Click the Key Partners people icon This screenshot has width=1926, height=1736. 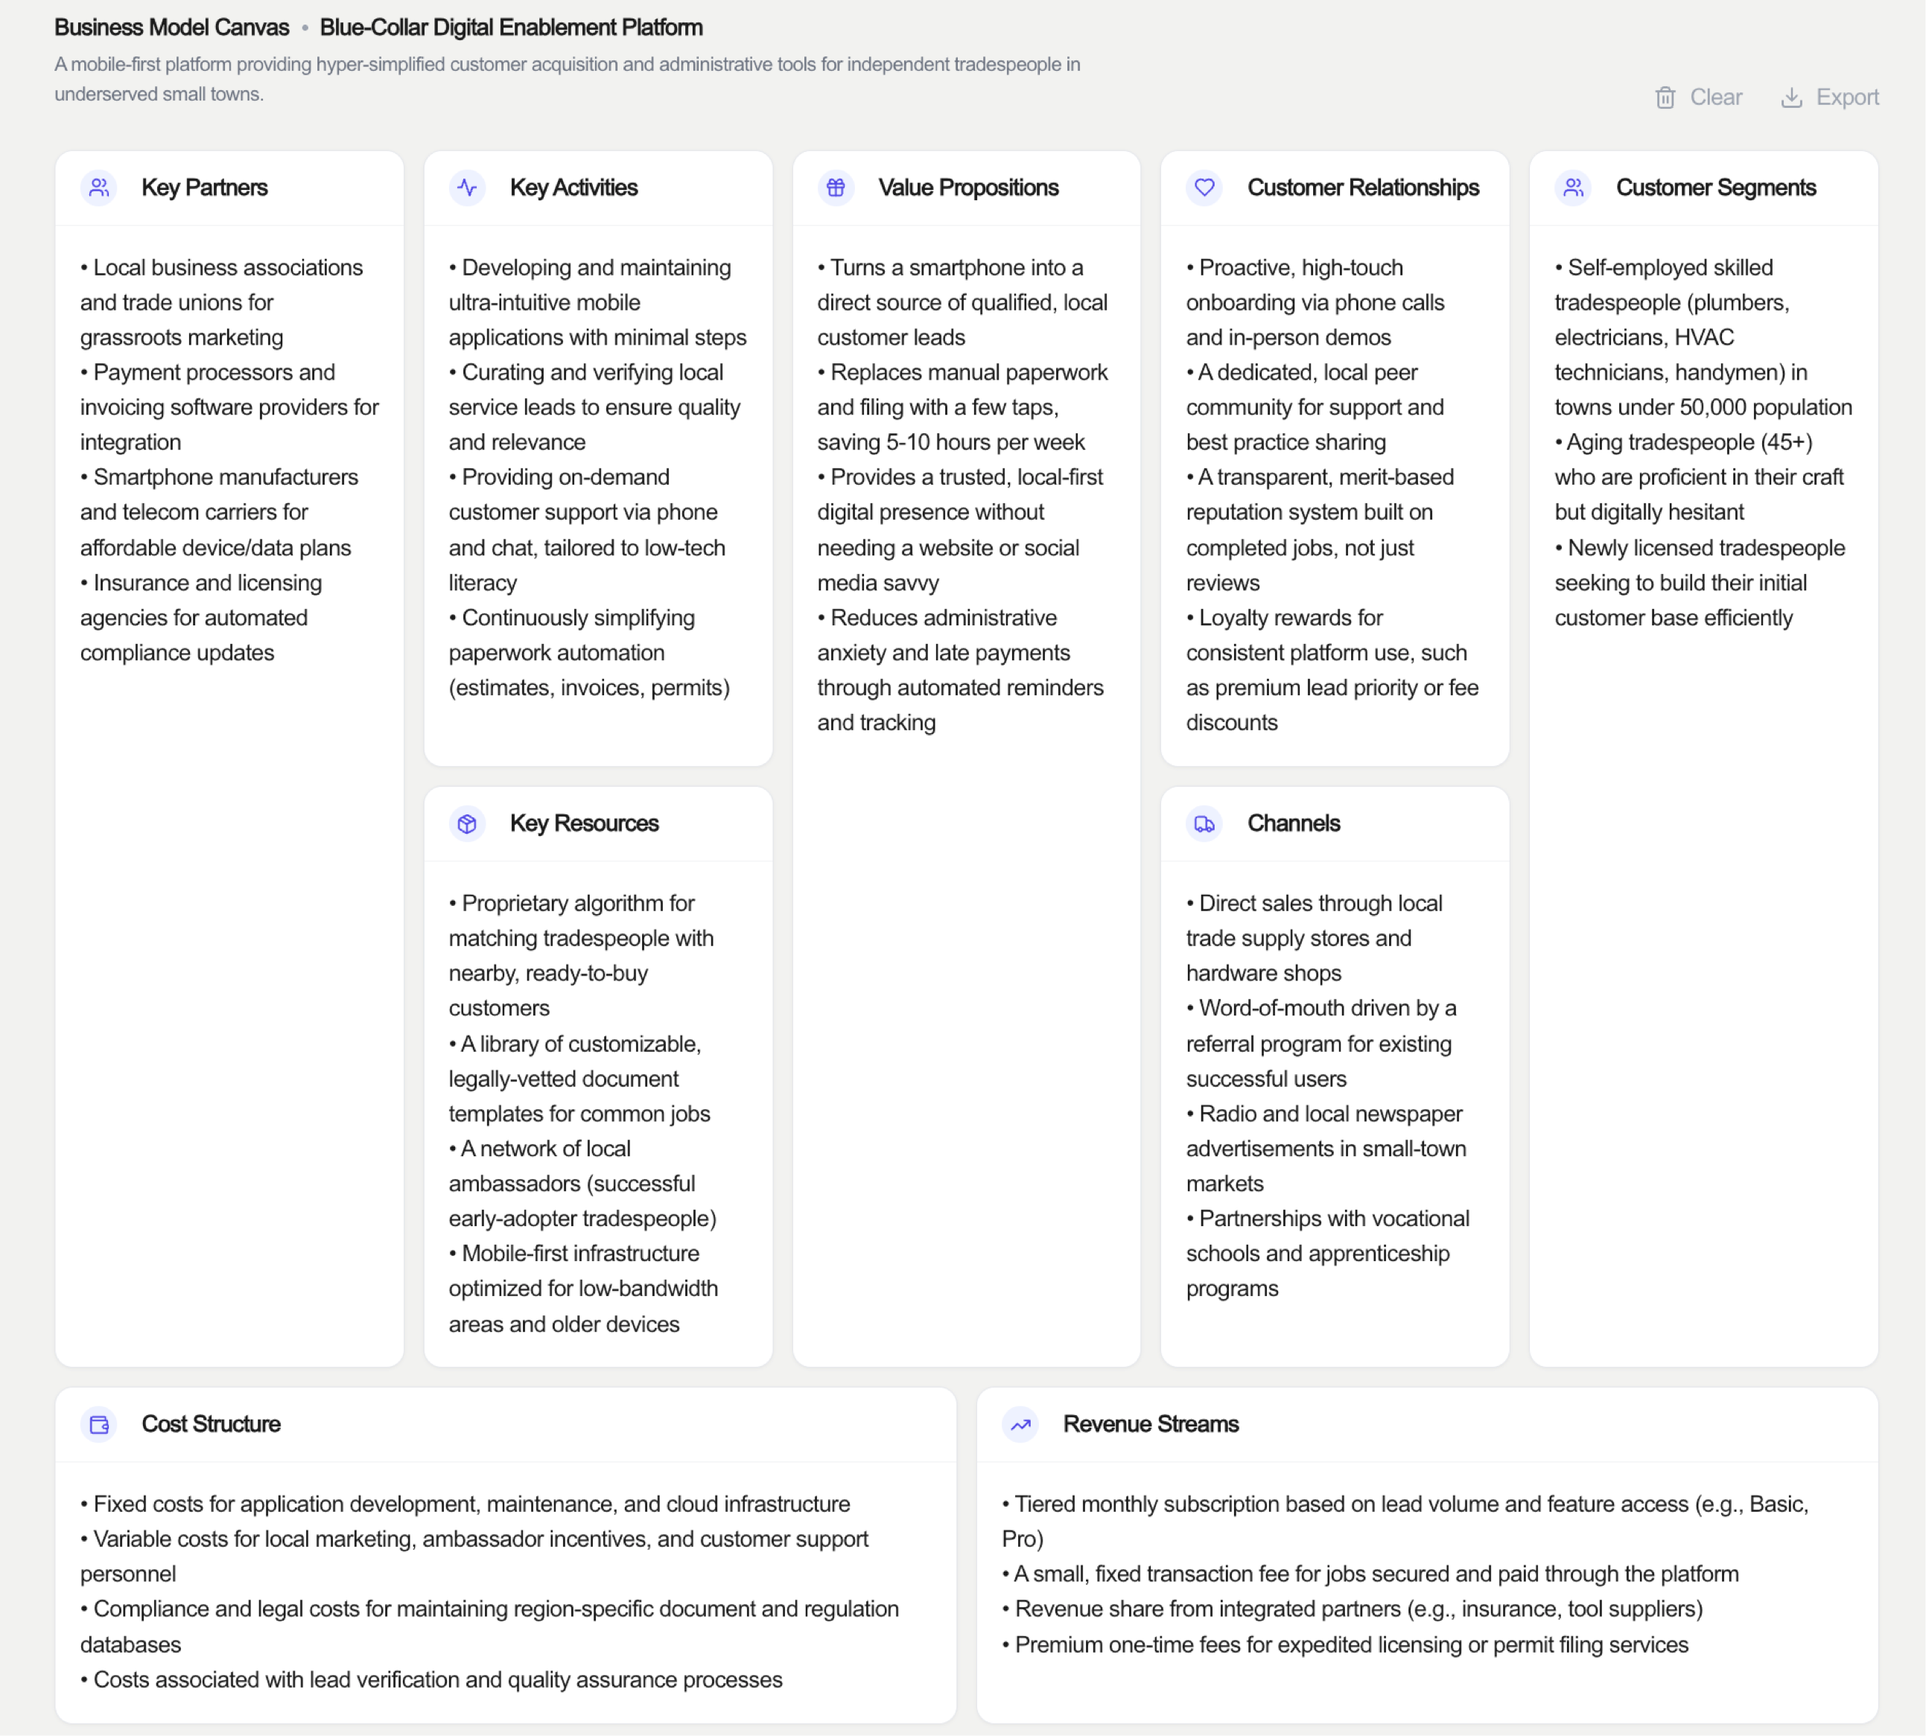tap(99, 188)
